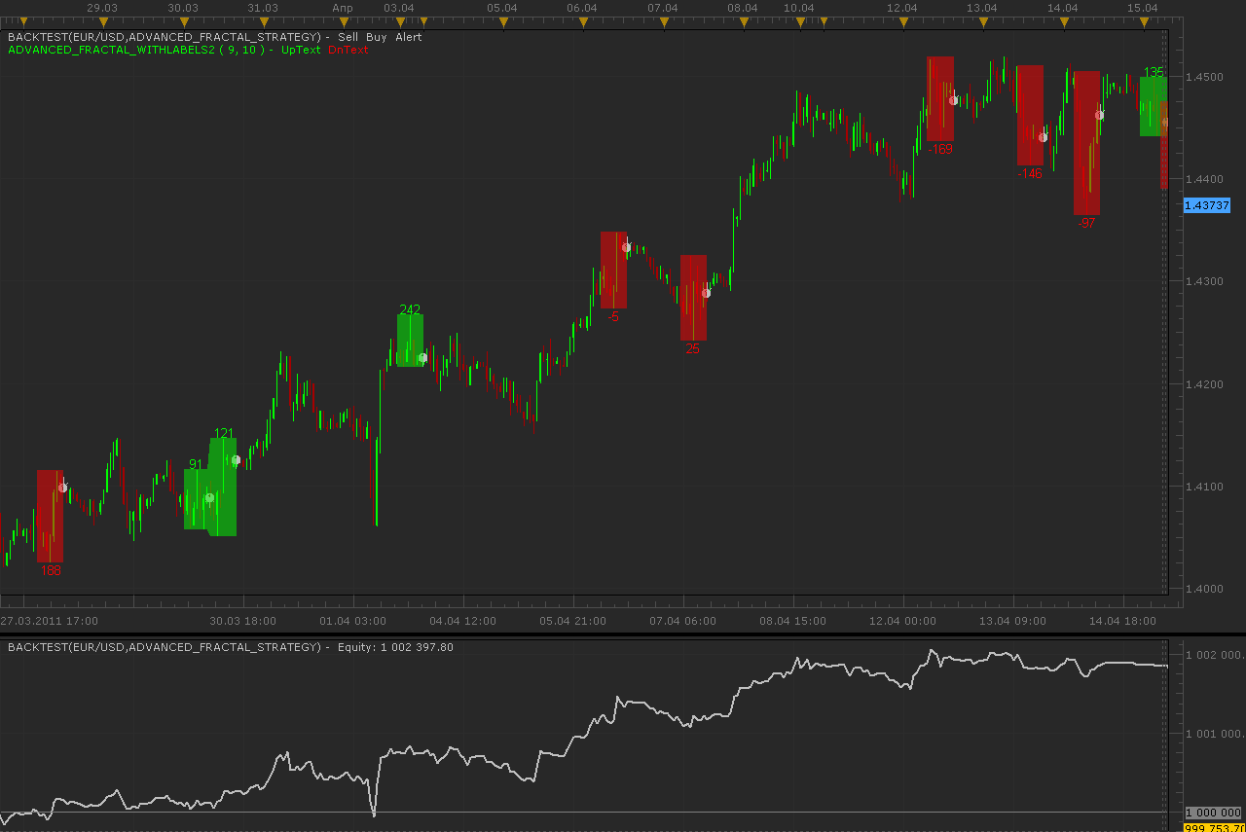Click the circle marker beside the -5 trade box

tap(626, 247)
